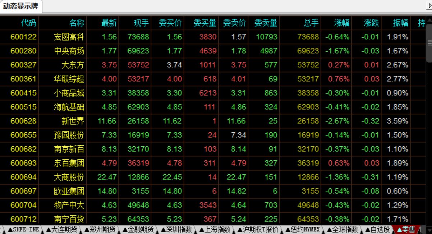Sort by the 委卖价 column header
Viewport: 432px width, 234px height.
[234, 23]
